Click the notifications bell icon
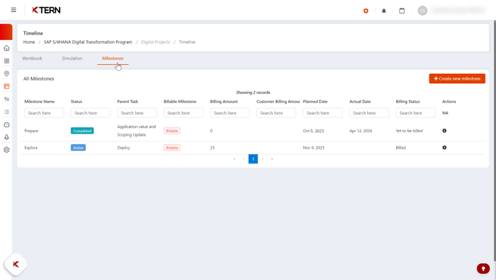The width and height of the screenshot is (496, 280). 384,10
